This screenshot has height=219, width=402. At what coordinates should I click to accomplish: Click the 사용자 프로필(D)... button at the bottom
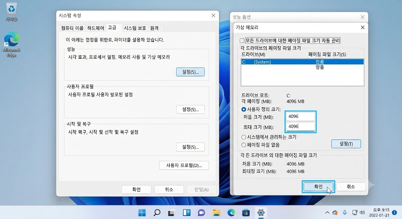click(x=184, y=165)
